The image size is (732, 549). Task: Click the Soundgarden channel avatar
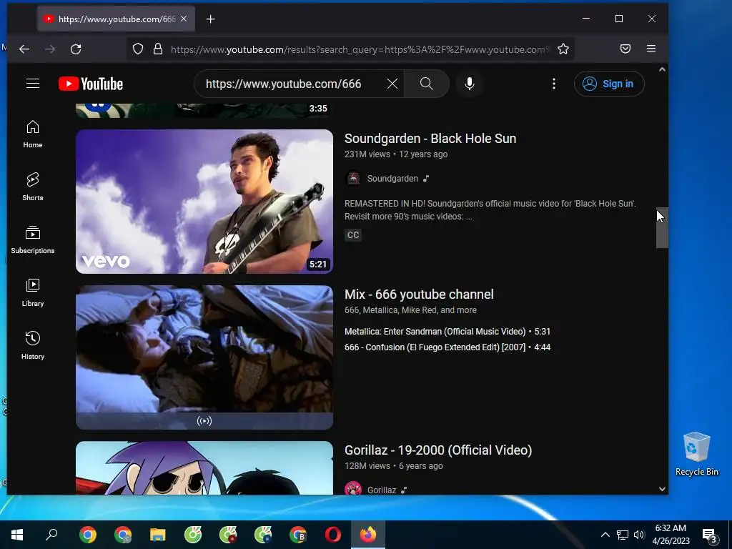pyautogui.click(x=353, y=178)
